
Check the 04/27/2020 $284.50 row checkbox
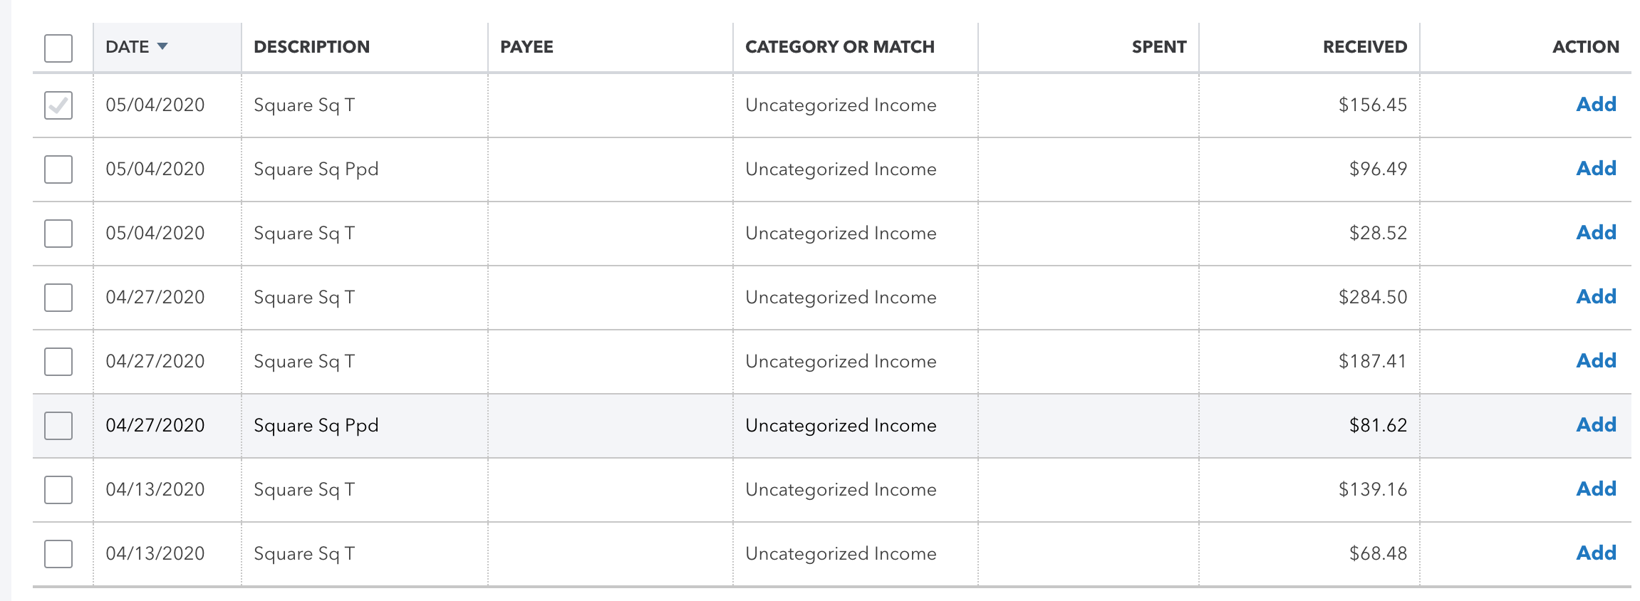click(58, 297)
